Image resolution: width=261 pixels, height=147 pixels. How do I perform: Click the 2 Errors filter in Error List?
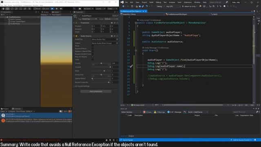tap(148, 112)
